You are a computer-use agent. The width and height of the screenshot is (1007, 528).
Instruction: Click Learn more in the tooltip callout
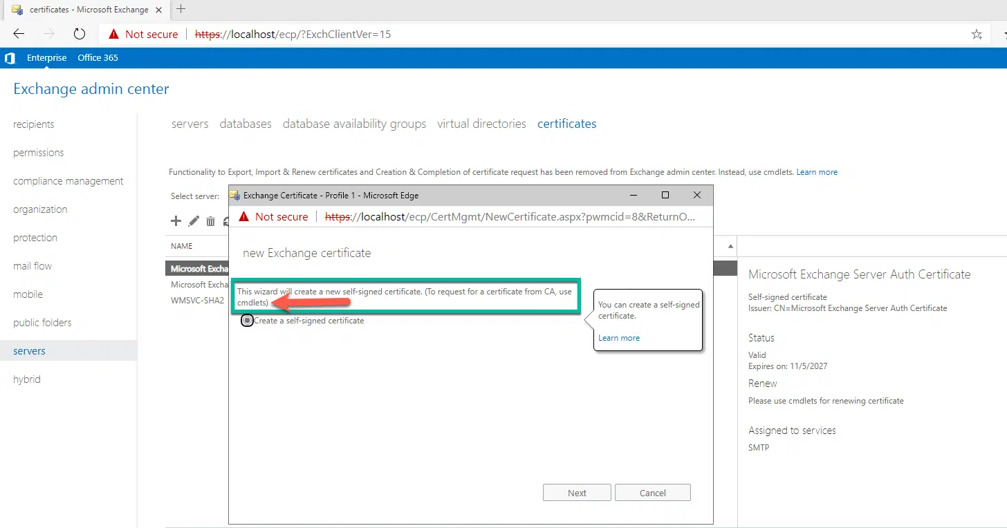[619, 338]
